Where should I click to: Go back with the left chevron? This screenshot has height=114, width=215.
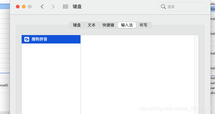coord(42,7)
